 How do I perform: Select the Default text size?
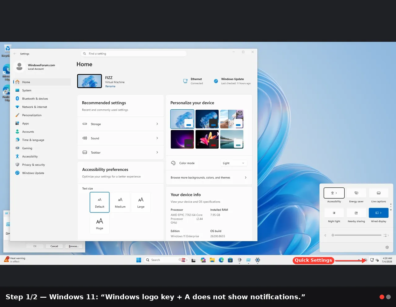100,202
